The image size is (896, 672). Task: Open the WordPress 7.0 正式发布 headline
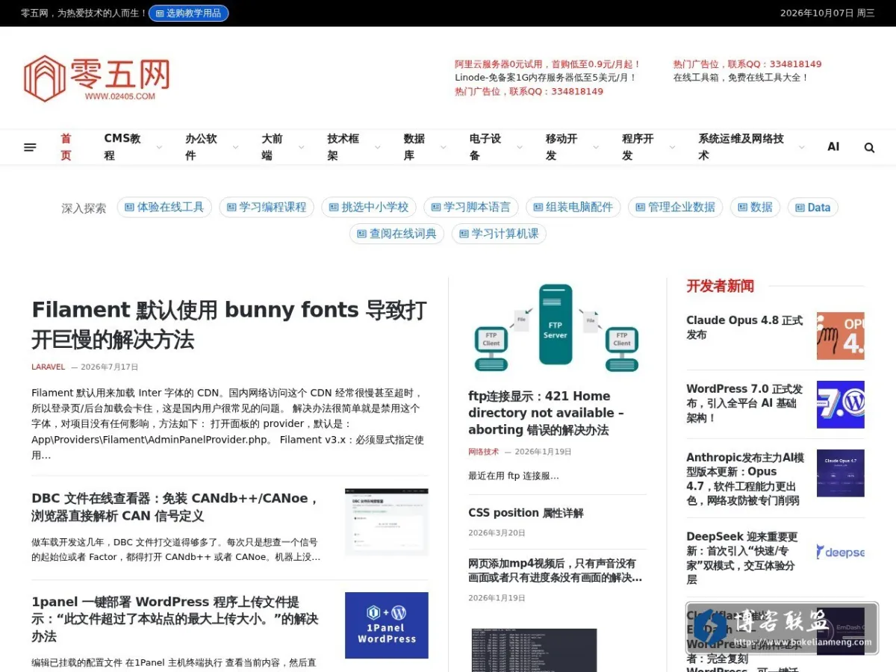[744, 403]
